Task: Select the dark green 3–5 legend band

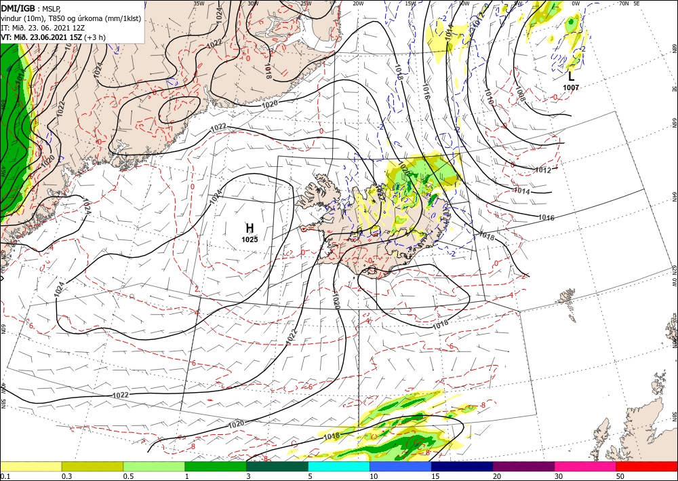Action: (277, 466)
